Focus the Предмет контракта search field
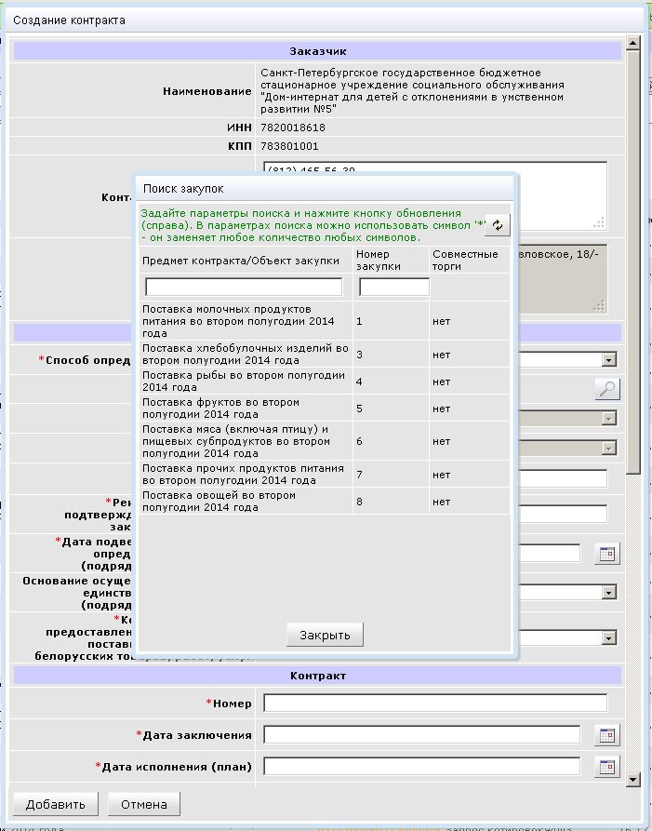Image resolution: width=652 pixels, height=831 pixels. tap(244, 288)
